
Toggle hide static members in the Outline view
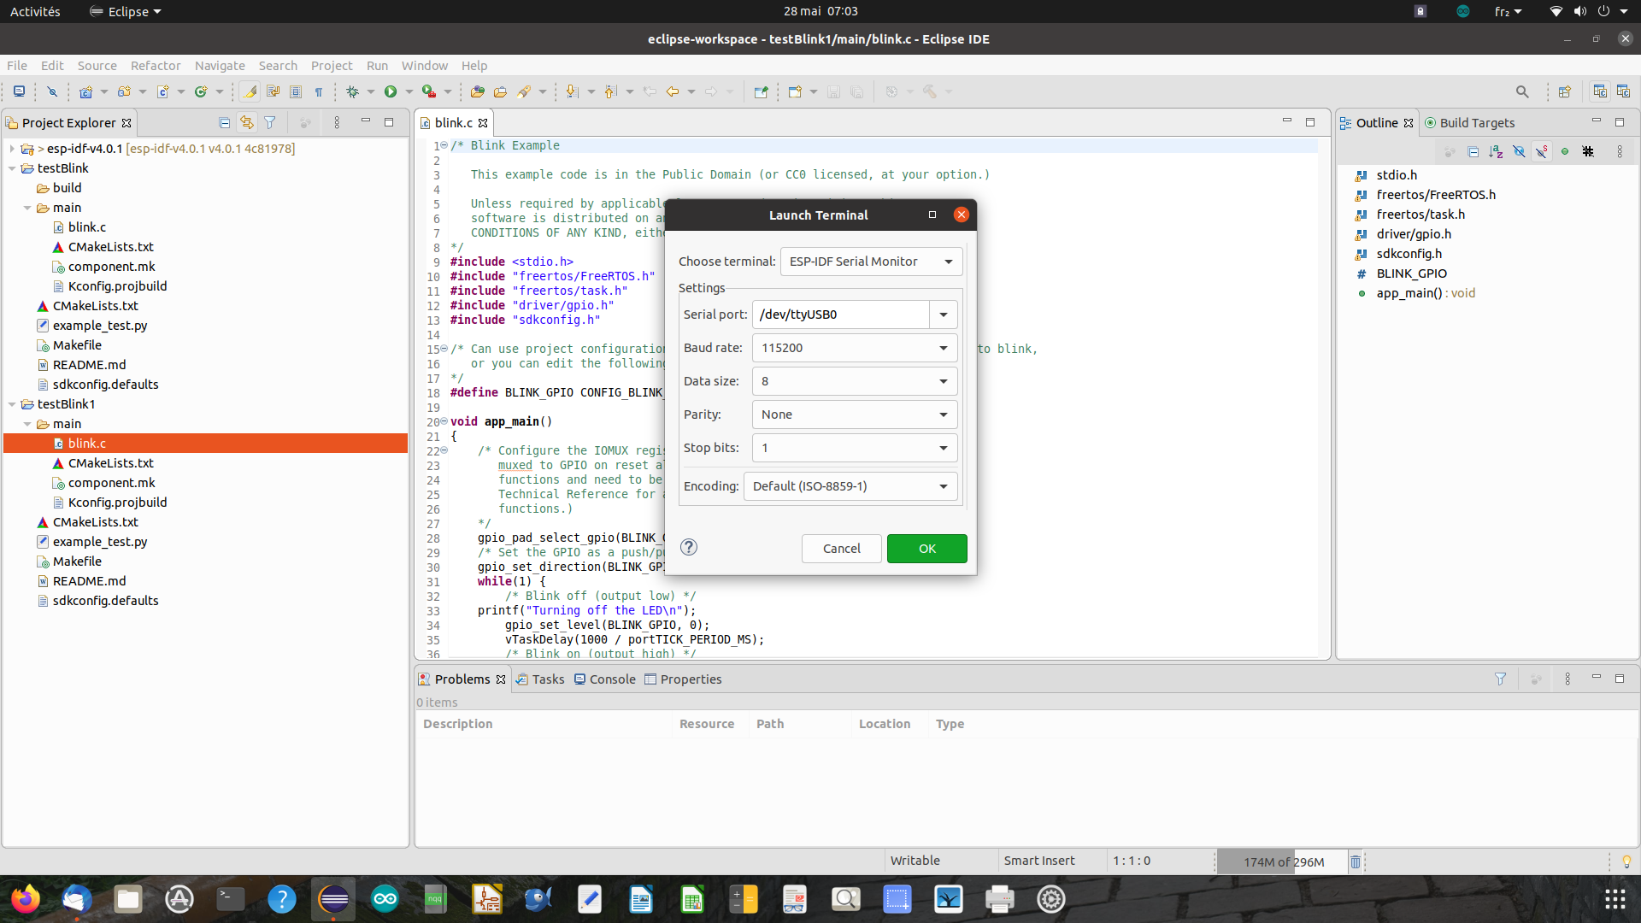pyautogui.click(x=1541, y=151)
